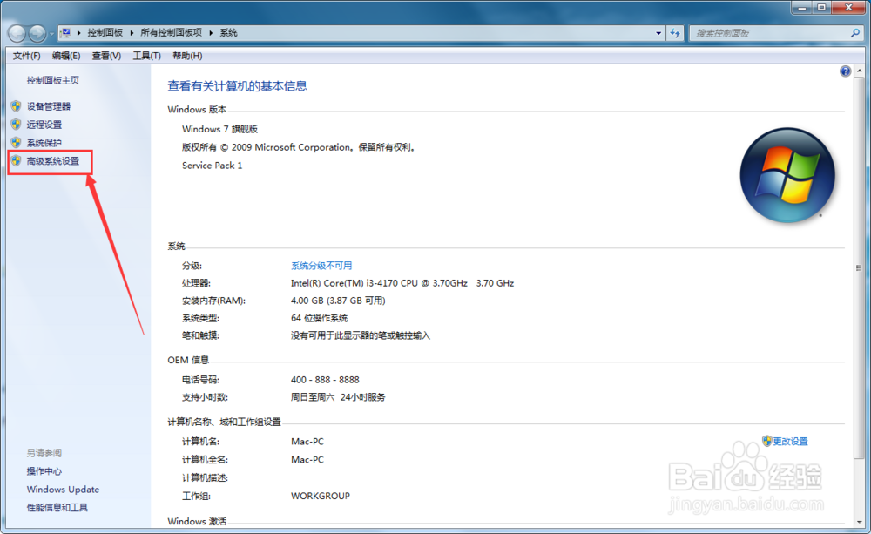Open Windows Update from the sidebar

coord(62,490)
